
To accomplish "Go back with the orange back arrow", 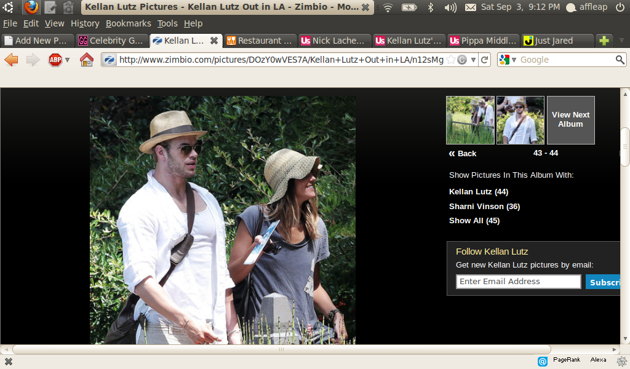I will (11, 60).
